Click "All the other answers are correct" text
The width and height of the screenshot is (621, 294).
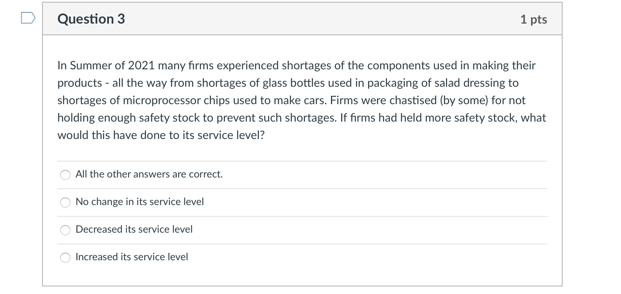click(149, 174)
